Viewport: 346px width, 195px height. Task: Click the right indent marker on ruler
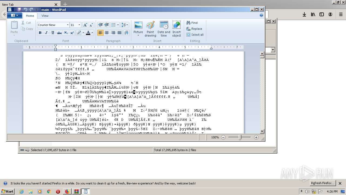click(x=211, y=48)
